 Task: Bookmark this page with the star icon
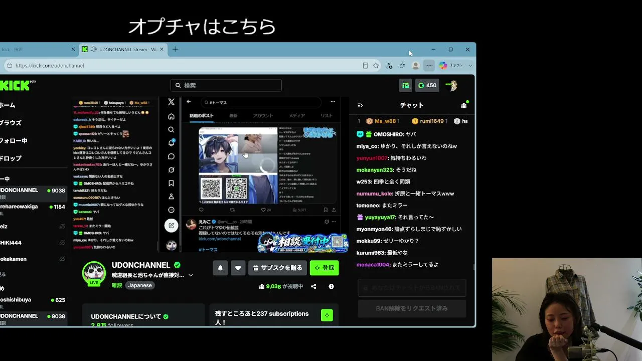click(376, 66)
